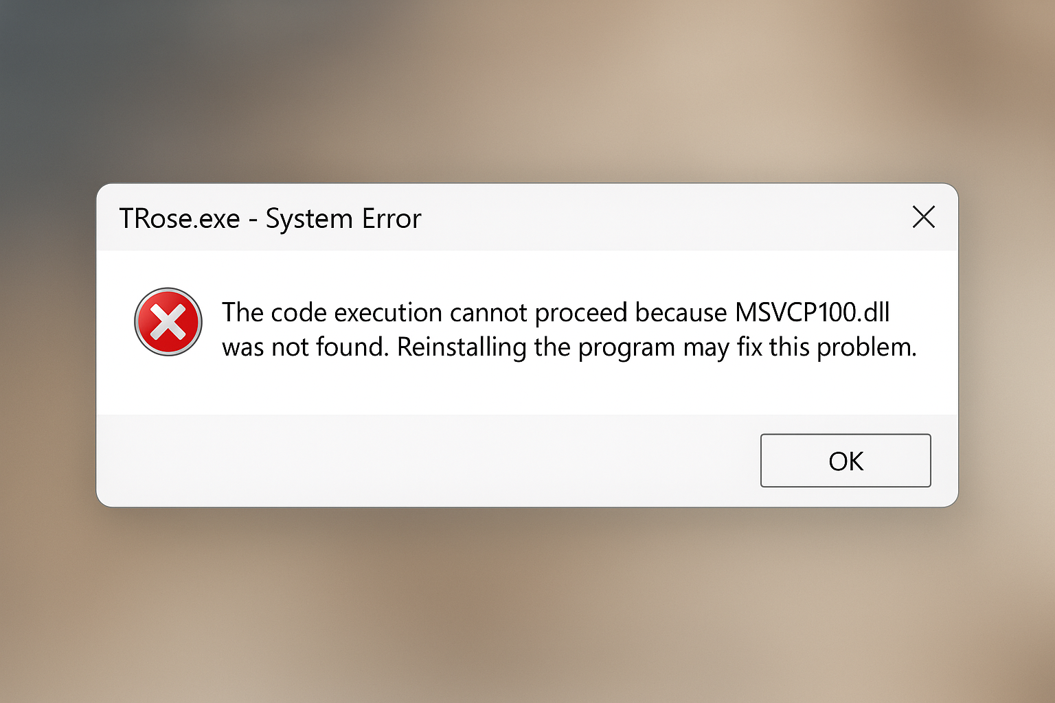1055x703 pixels.
Task: Click the red error X icon
Action: click(x=168, y=321)
